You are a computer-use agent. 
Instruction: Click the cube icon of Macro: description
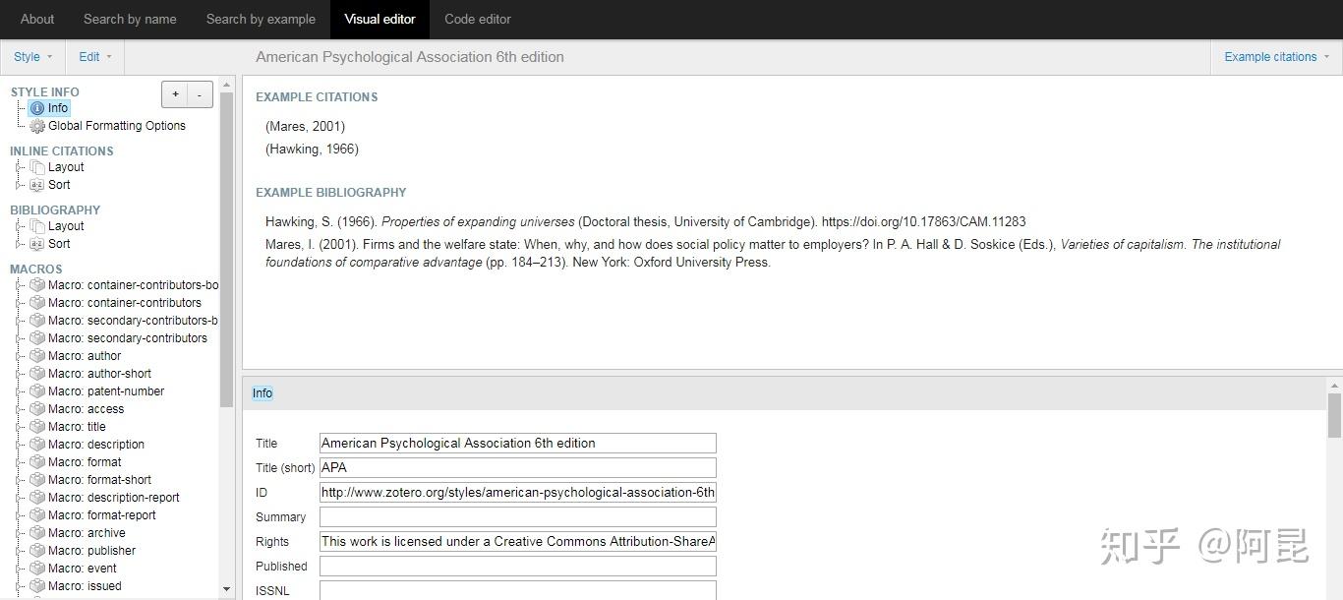pyautogui.click(x=37, y=445)
